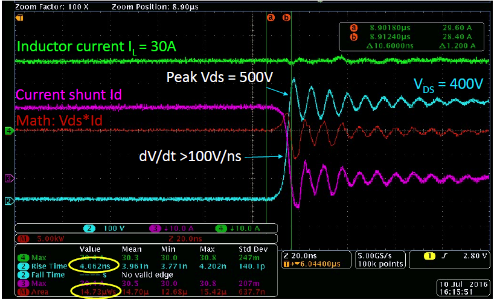Click cursor a time 8.90180µs
This screenshot has width=497, height=303.
pyautogui.click(x=390, y=28)
